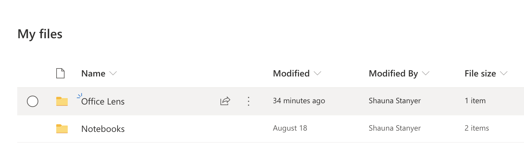This screenshot has width=524, height=144.
Task: Click the File size column header label
Action: coord(480,74)
